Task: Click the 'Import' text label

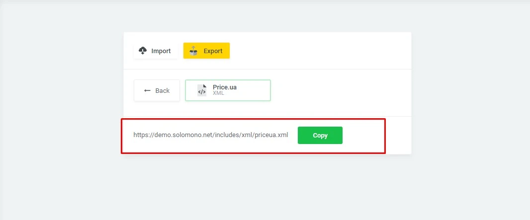Action: pyautogui.click(x=161, y=51)
